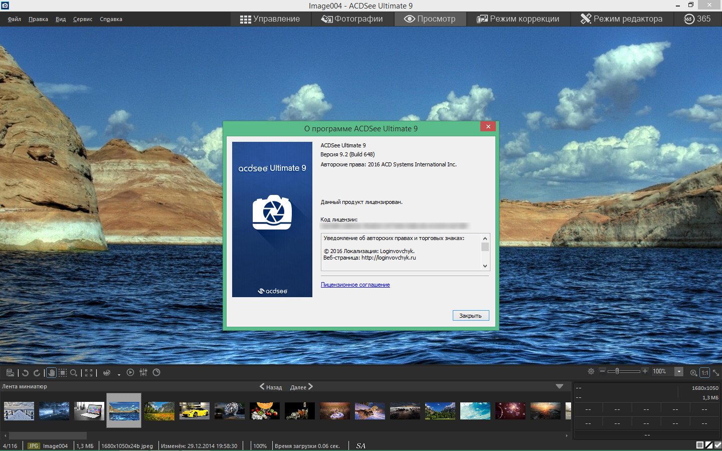Viewport: 722px width, 451px height.
Task: Click the acdsee Ultimate 9 logo image
Action: point(272,219)
